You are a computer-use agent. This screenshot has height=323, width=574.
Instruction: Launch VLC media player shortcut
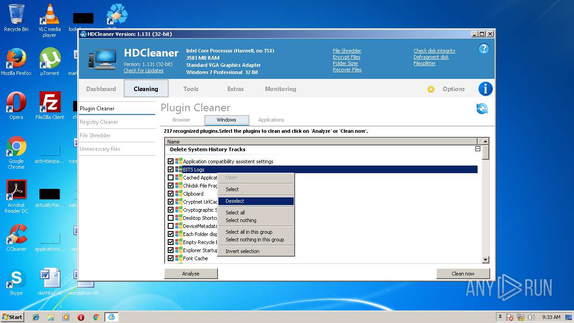pyautogui.click(x=49, y=21)
